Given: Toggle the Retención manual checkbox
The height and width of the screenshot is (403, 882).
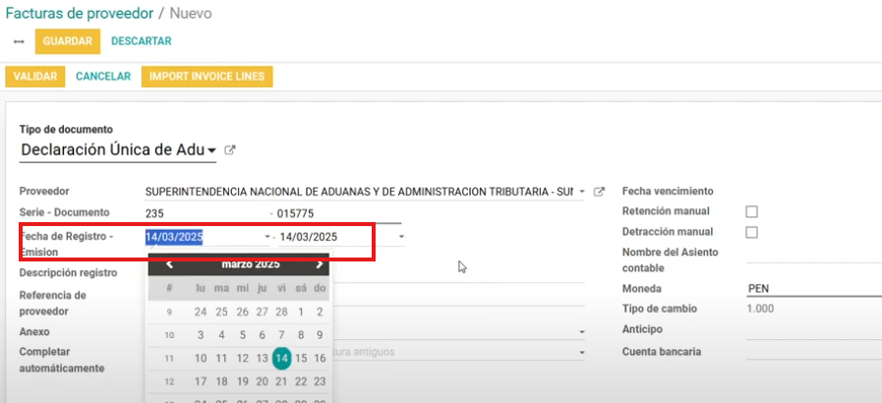Looking at the screenshot, I should point(751,212).
